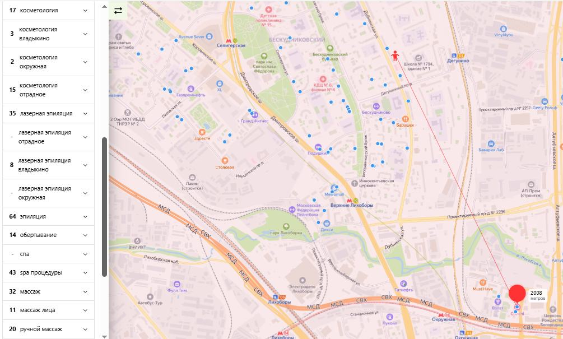
Task: Click the Московская Федерация Пейнтбола icon
Action: (x=292, y=210)
